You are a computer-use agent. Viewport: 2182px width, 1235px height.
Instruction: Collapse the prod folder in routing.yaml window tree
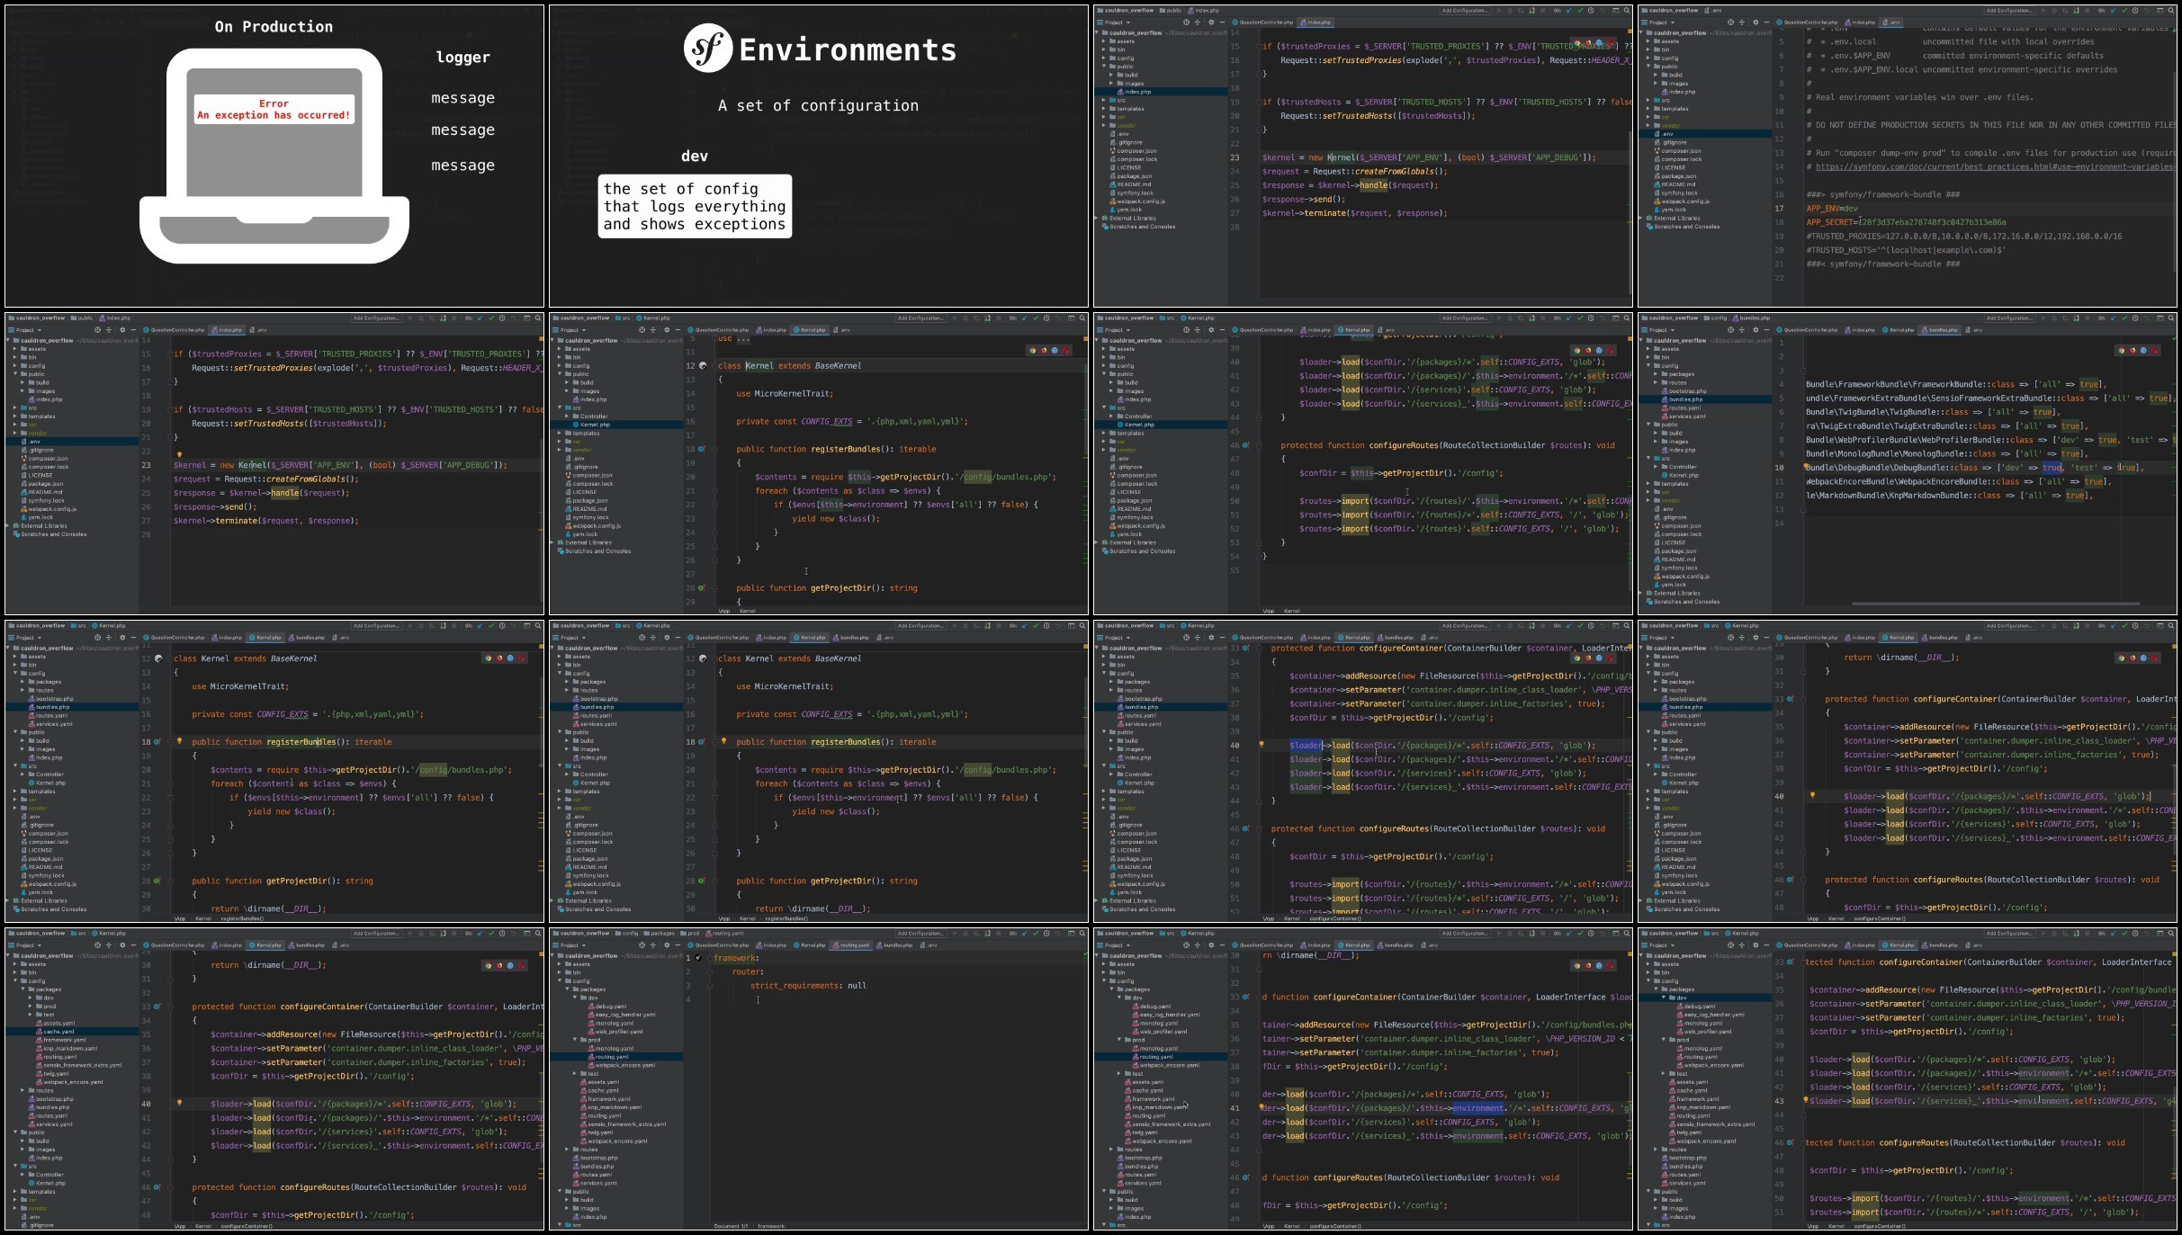click(x=575, y=1040)
